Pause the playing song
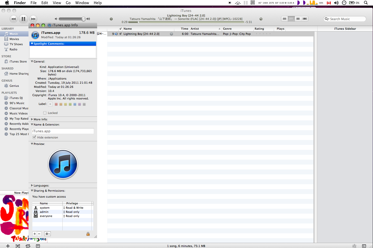 click(23, 19)
